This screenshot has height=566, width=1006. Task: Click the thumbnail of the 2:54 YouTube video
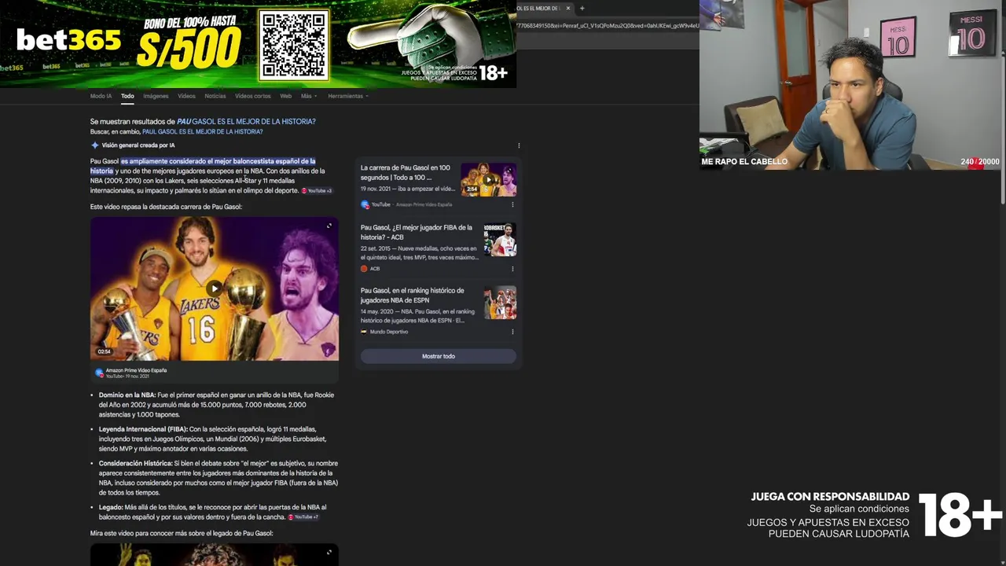(488, 180)
